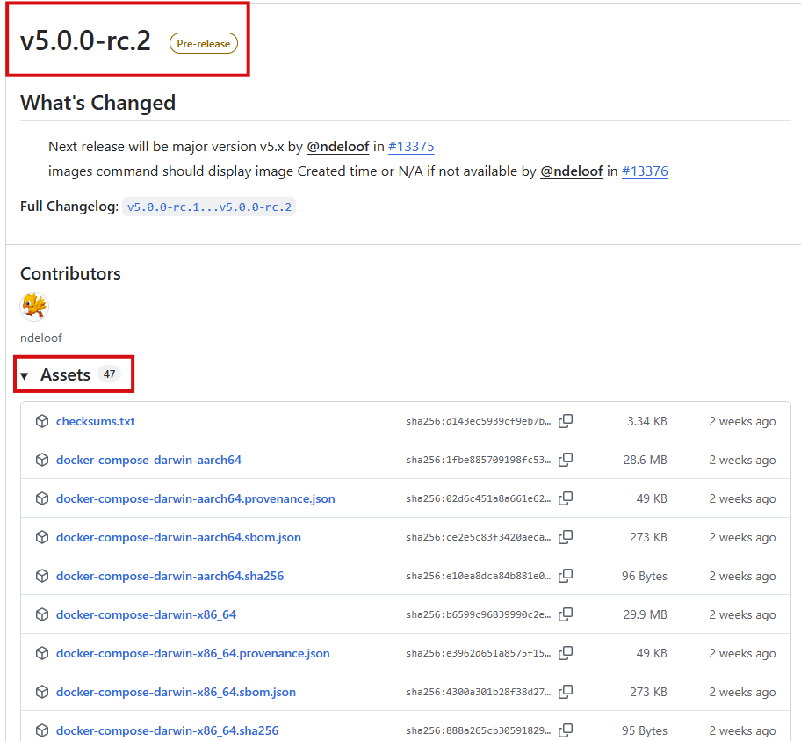801x741 pixels.
Task: Download docker-compose-darwin-x86_64 binary
Action: [146, 614]
